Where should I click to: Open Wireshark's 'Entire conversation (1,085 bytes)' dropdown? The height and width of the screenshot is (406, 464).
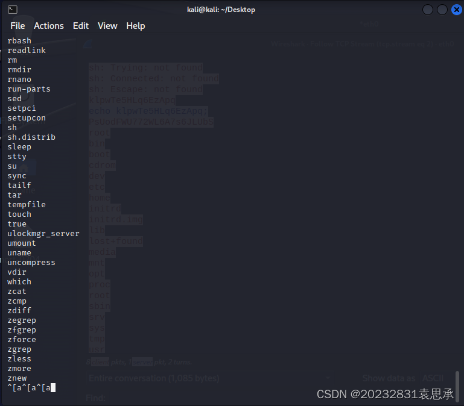tap(210, 378)
